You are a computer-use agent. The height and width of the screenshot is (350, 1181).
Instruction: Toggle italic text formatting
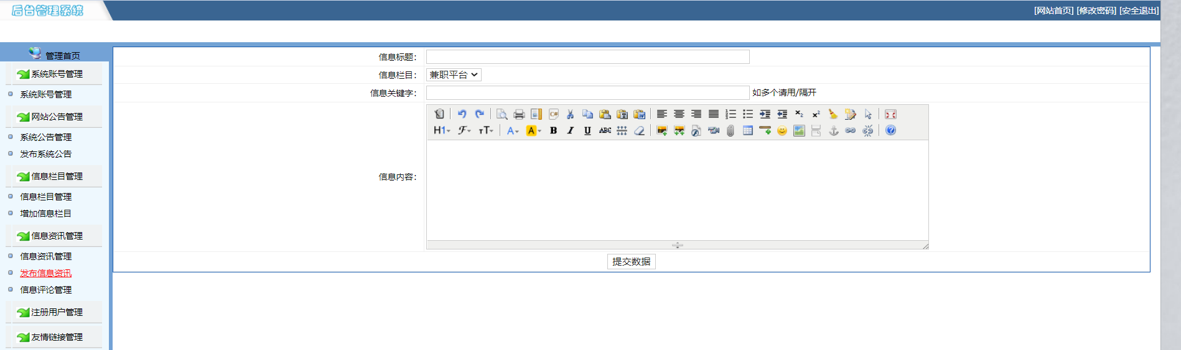[570, 130]
